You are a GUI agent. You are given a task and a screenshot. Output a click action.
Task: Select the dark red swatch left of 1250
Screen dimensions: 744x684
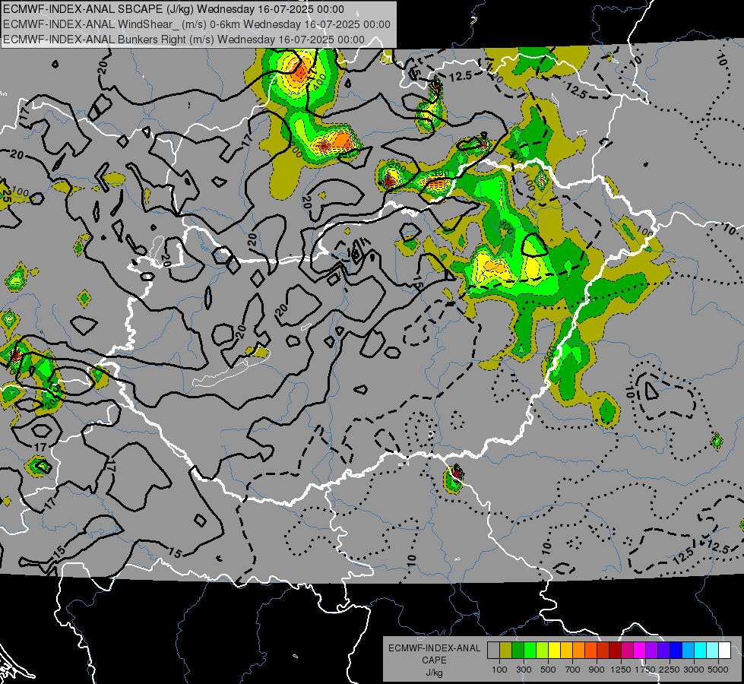(615, 651)
